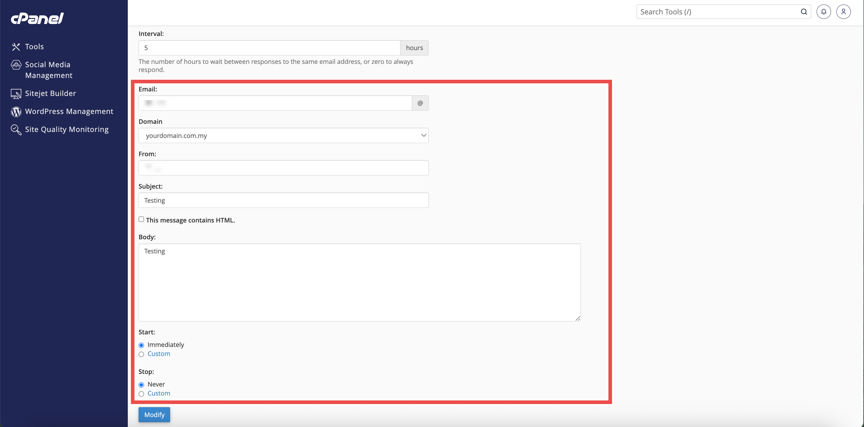Expand the Domain dropdown
Image resolution: width=864 pixels, height=427 pixels.
pyautogui.click(x=283, y=136)
